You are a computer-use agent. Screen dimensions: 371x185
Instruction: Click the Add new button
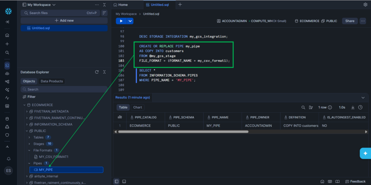tap(64, 21)
